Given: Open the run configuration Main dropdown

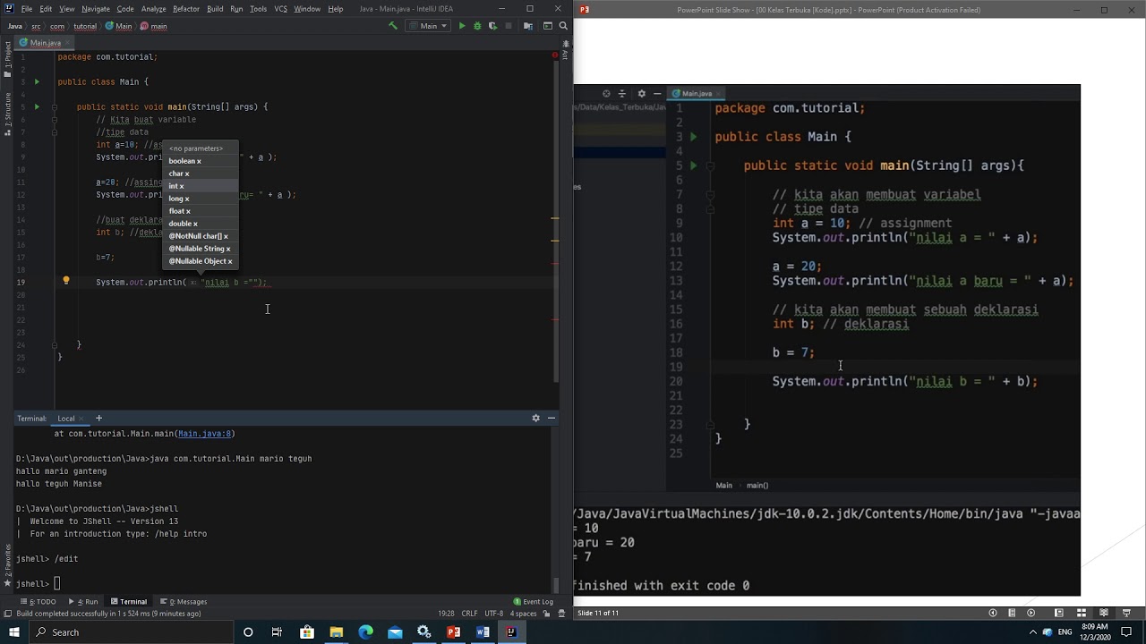Looking at the screenshot, I should coord(429,26).
